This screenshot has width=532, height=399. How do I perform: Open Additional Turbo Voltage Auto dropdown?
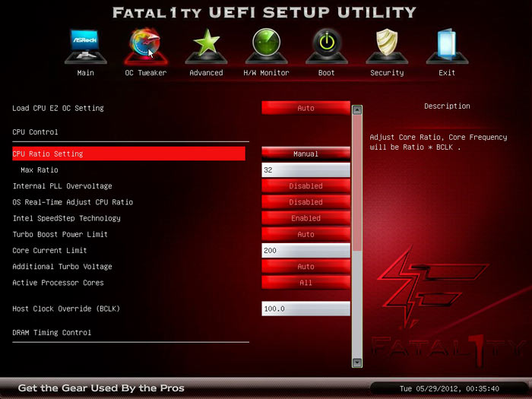point(306,266)
